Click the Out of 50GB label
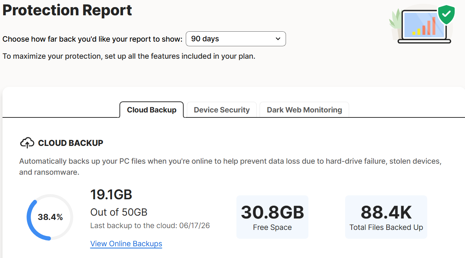 [x=119, y=212]
